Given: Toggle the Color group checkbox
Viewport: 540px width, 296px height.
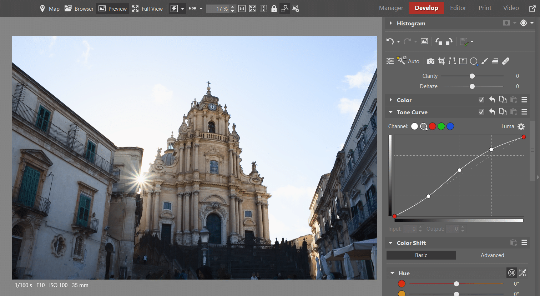Looking at the screenshot, I should tap(481, 100).
